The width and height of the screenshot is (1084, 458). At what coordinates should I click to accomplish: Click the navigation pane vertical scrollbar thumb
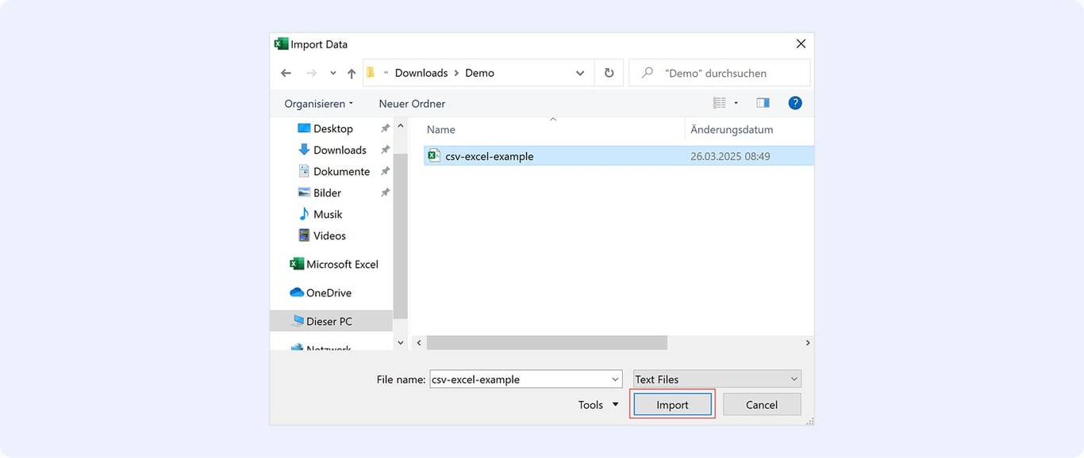400,236
